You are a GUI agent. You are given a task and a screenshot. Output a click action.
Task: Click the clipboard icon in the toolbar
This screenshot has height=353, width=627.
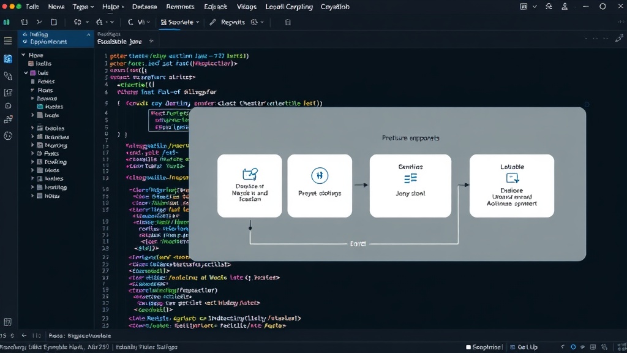tap(288, 23)
